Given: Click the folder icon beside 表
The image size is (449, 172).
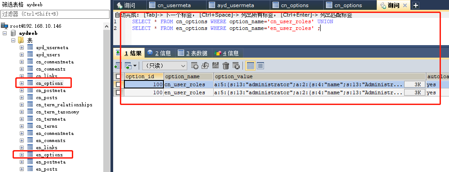Looking at the screenshot, I should point(21,41).
